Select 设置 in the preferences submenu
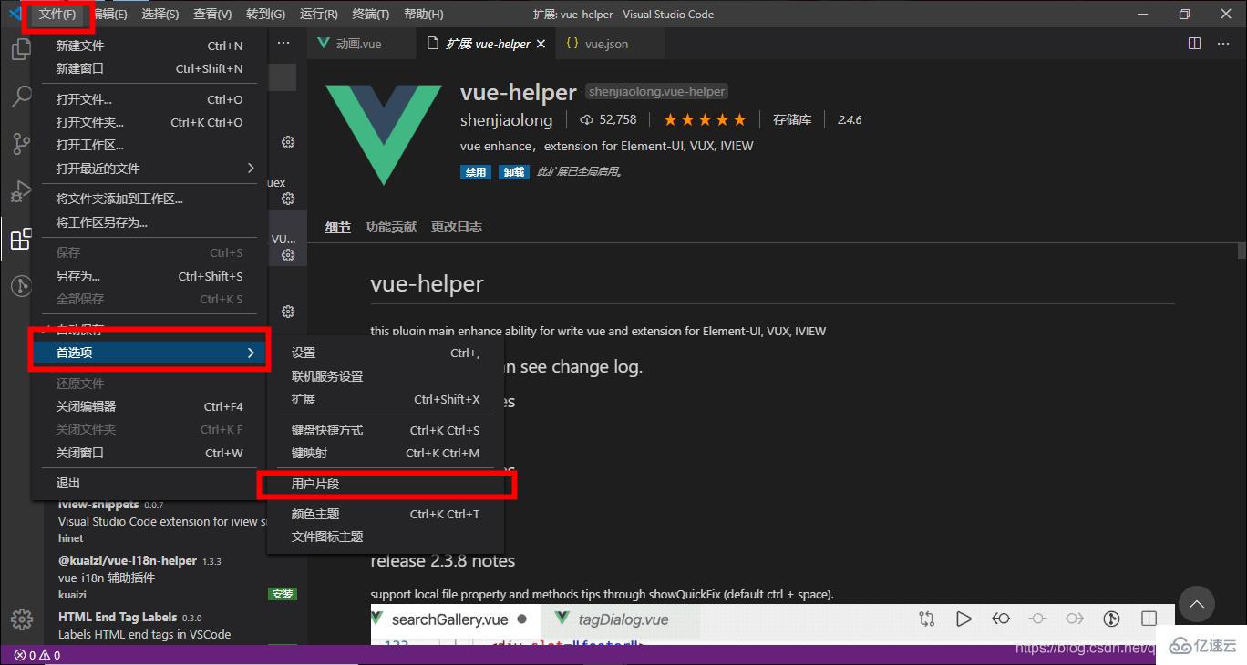Image resolution: width=1247 pixels, height=665 pixels. tap(386, 353)
